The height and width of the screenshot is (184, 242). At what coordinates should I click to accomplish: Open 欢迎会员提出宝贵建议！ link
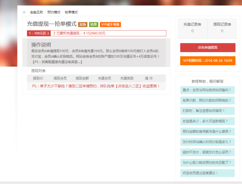pos(207,173)
